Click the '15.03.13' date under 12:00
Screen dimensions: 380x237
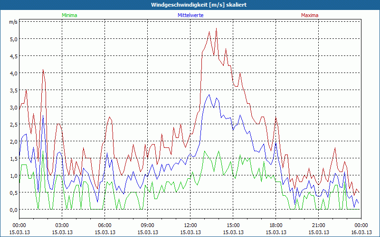190,232
